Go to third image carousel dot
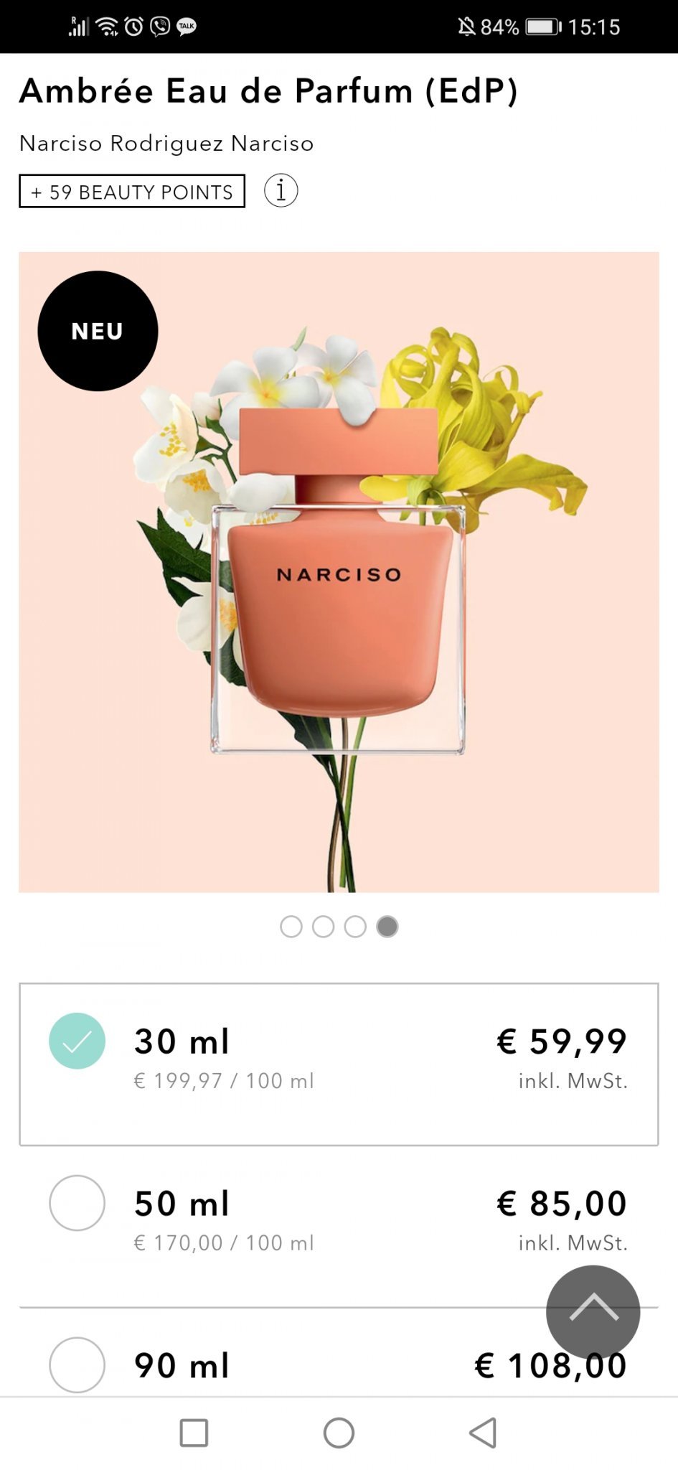Image resolution: width=678 pixels, height=1470 pixels. 355,927
